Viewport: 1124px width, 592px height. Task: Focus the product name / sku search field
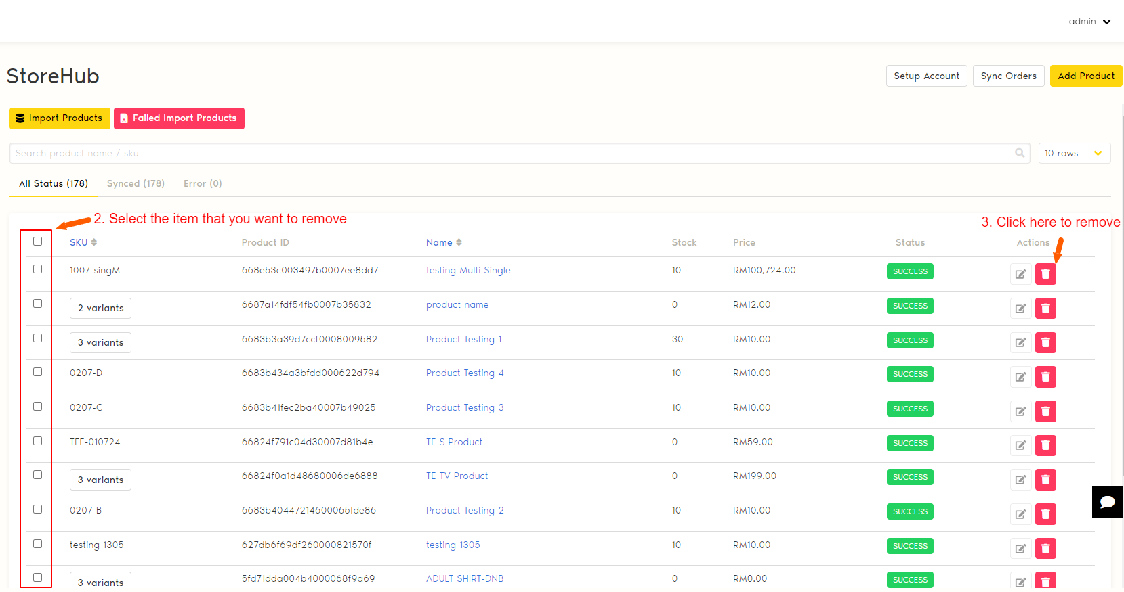[508, 154]
